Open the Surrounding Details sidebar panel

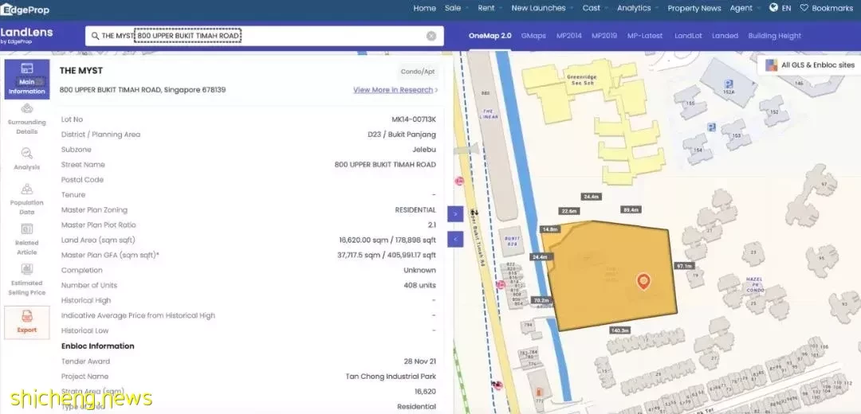coord(27,119)
